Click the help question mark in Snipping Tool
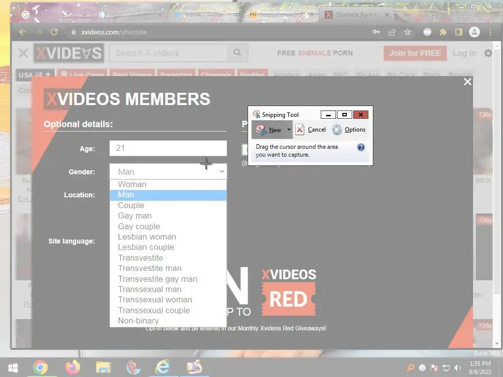The width and height of the screenshot is (503, 377). [361, 147]
